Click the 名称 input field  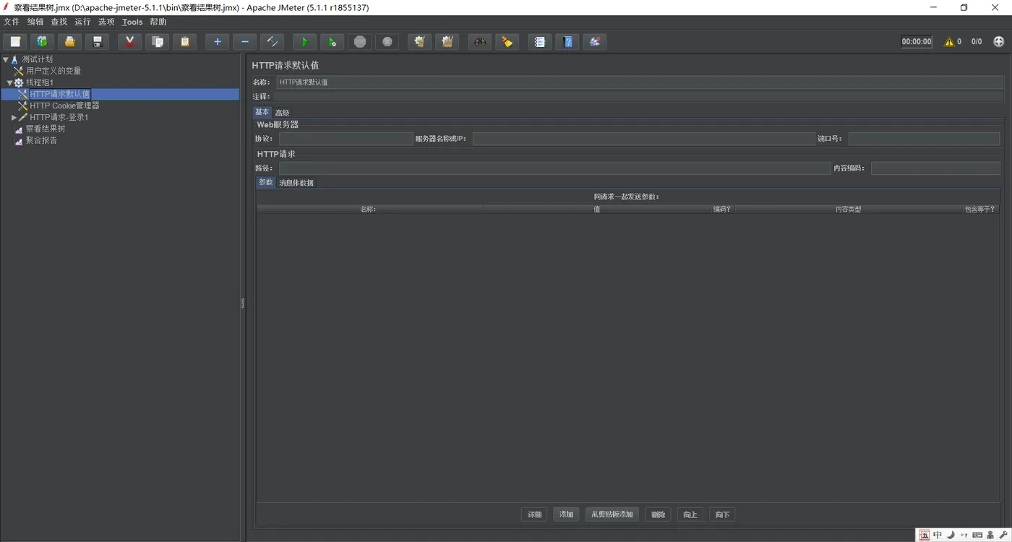point(640,82)
